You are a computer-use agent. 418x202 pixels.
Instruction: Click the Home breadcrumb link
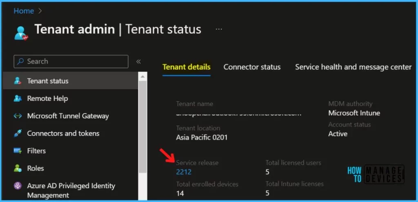[x=24, y=11]
